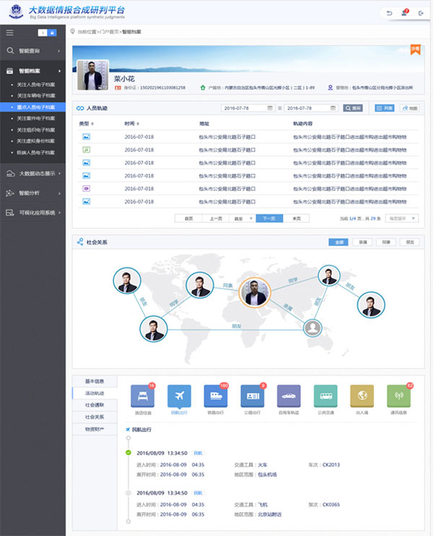
Task: Click the 查询 search button
Action: (x=353, y=108)
